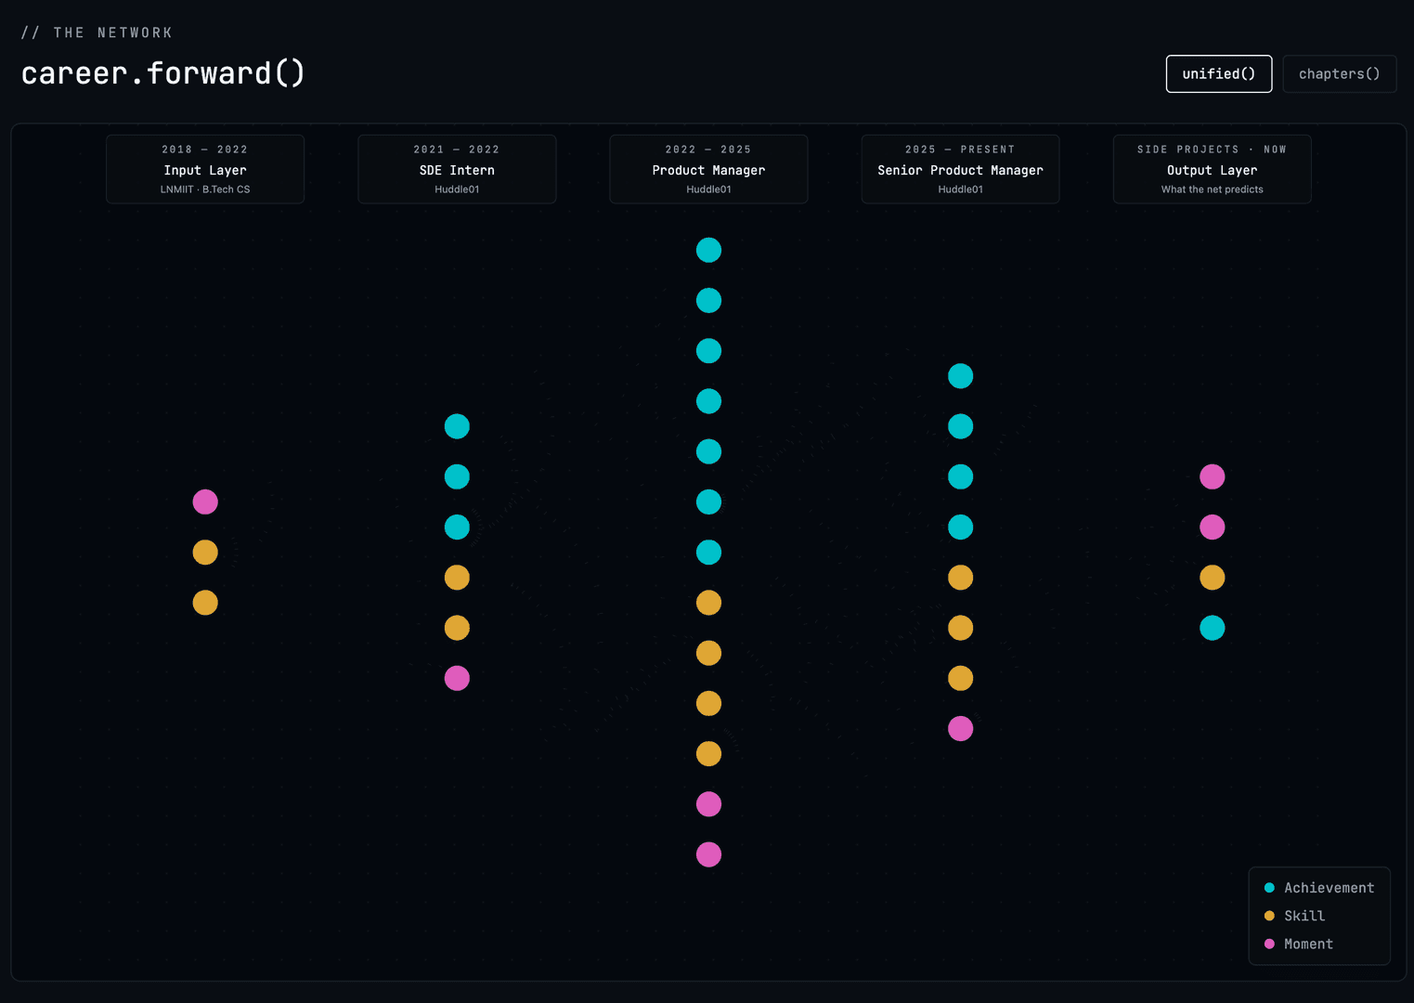
Task: Toggle the Moment legend entry
Action: [1298, 944]
